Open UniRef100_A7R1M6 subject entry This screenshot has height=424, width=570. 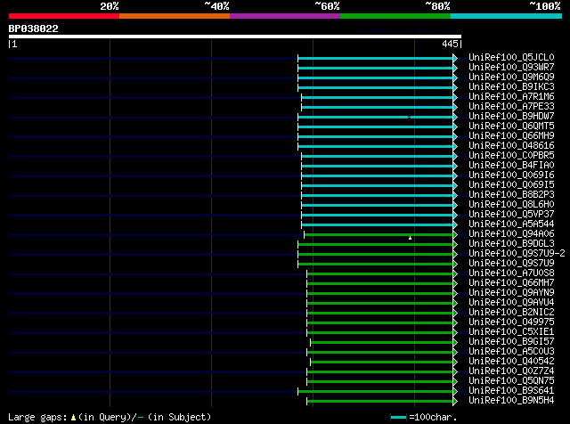pos(511,97)
